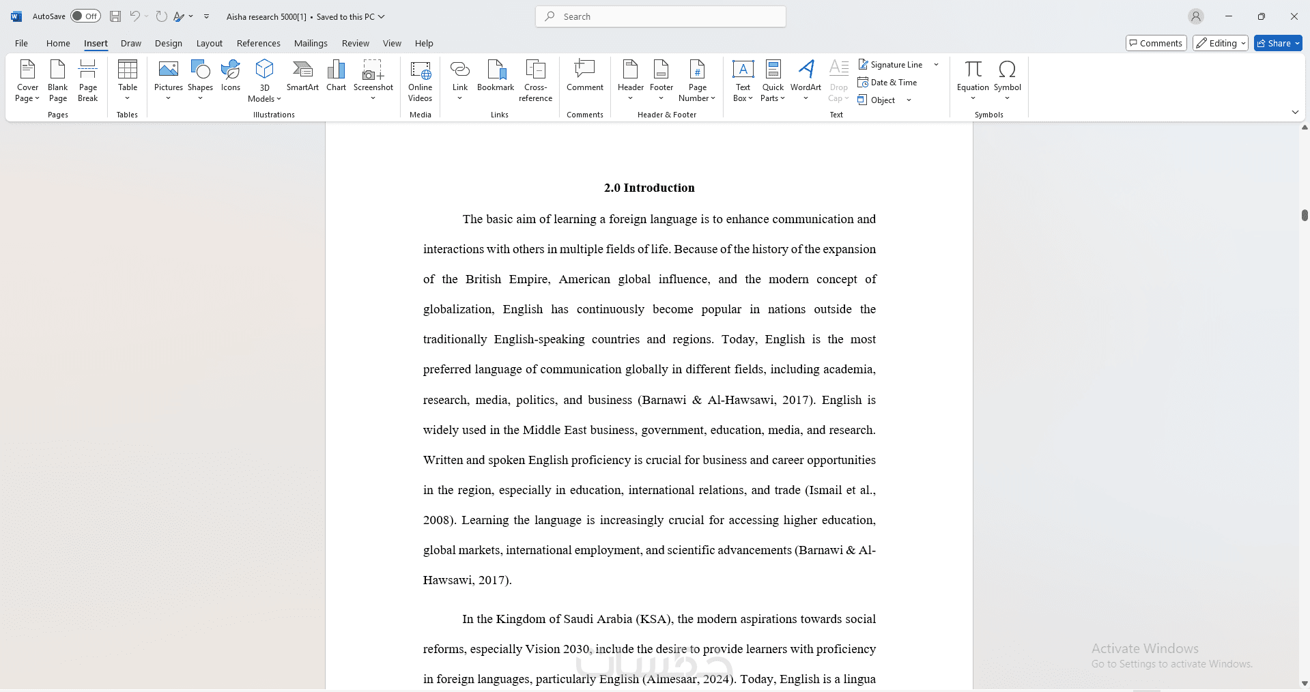Image resolution: width=1310 pixels, height=692 pixels.
Task: Click the vertical scrollbar thumb
Action: coord(1305,215)
